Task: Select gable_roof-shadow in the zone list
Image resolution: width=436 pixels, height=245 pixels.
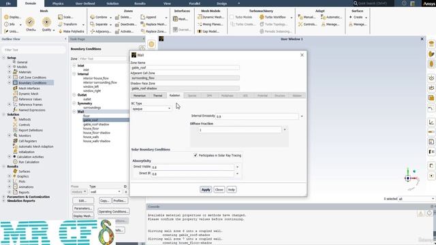Action: tap(96, 125)
